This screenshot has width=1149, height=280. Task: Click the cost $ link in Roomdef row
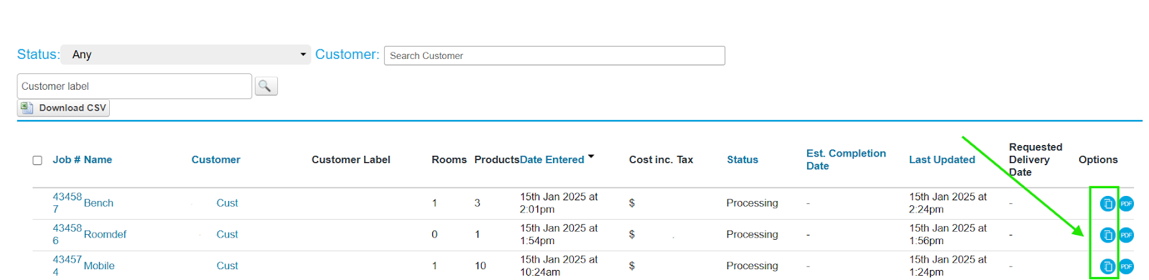tap(632, 234)
